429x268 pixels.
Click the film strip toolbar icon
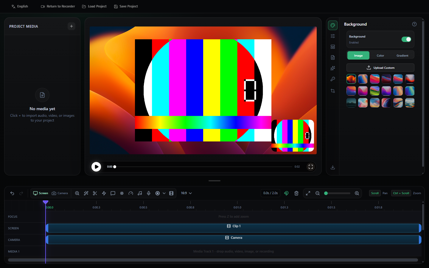click(x=171, y=193)
